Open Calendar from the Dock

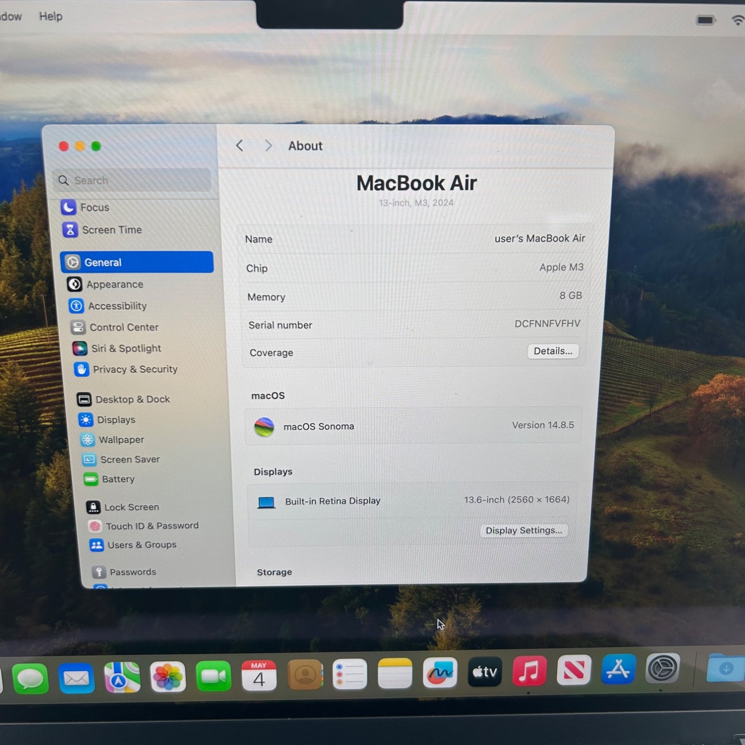tap(259, 675)
